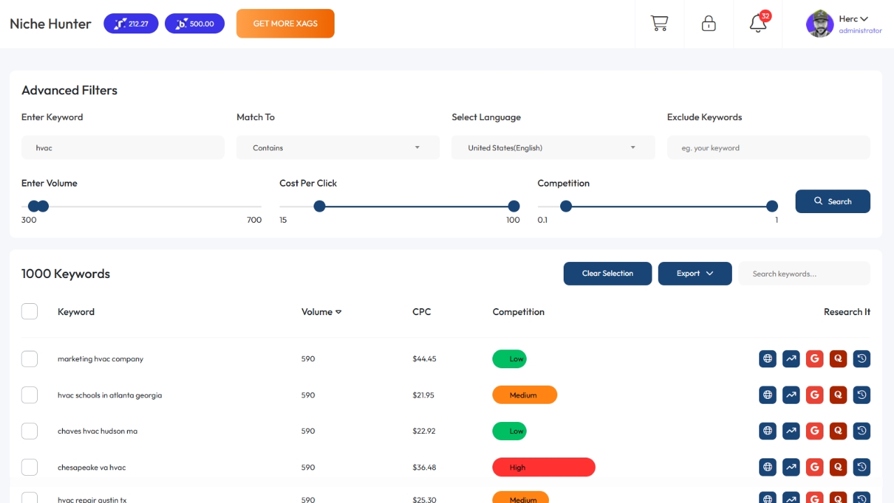
Task: Click keyword chaves hvac hudson ma
Action: pyautogui.click(x=98, y=431)
